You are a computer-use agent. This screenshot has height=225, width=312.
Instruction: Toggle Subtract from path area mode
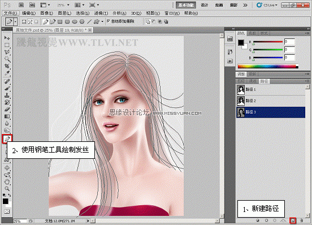pyautogui.click(x=154, y=21)
